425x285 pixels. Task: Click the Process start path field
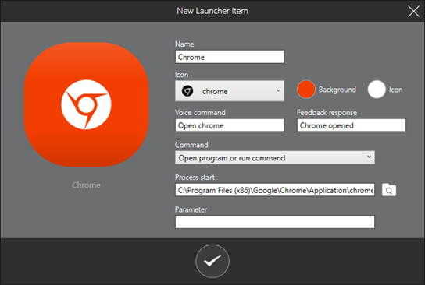click(x=275, y=190)
